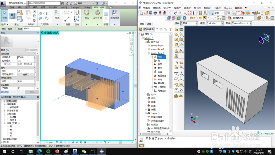Click the Windows Start button

4,151
